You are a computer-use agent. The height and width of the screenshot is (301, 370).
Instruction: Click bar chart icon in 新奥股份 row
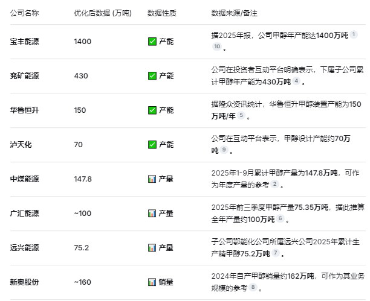click(x=152, y=282)
